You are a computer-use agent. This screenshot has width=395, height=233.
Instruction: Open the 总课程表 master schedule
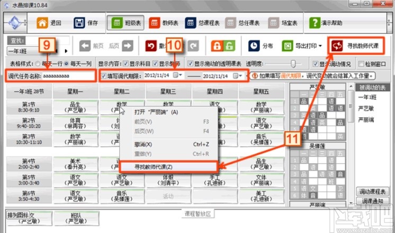click(202, 23)
